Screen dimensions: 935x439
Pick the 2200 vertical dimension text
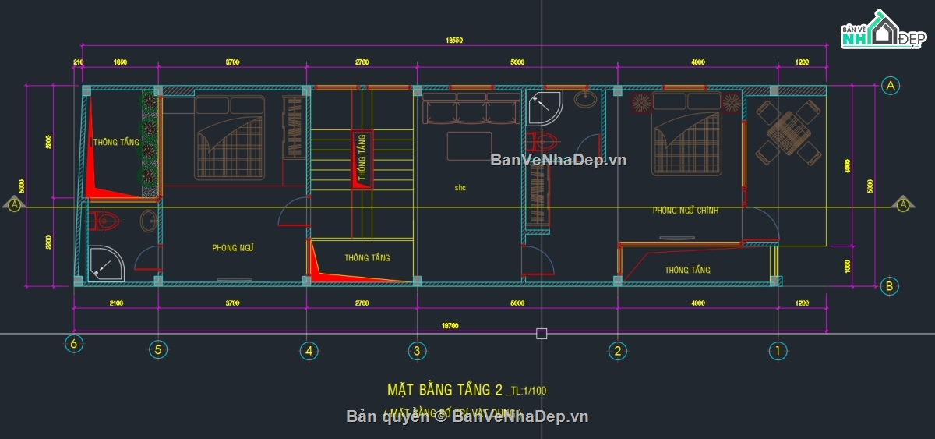tap(48, 243)
